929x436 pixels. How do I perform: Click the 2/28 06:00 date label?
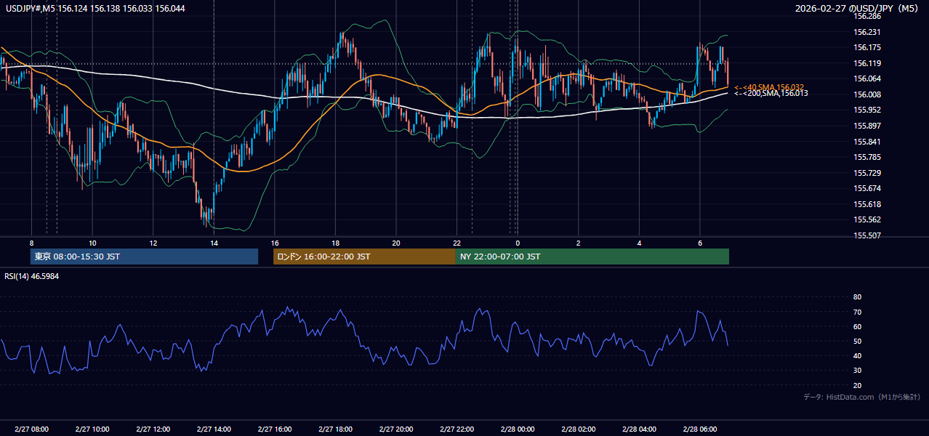point(699,429)
